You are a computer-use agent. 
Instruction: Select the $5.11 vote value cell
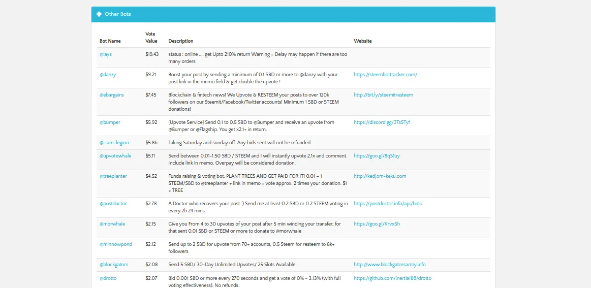tap(150, 156)
